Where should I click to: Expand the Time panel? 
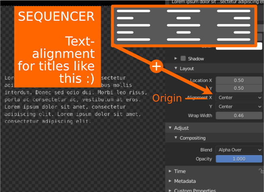click(170, 171)
